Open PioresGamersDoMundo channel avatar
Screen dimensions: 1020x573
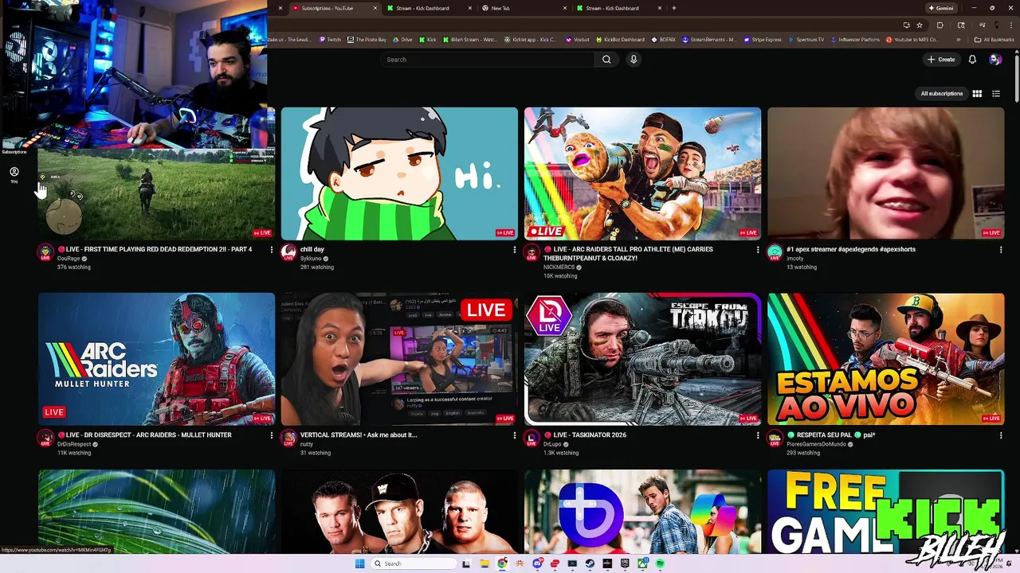click(x=775, y=438)
